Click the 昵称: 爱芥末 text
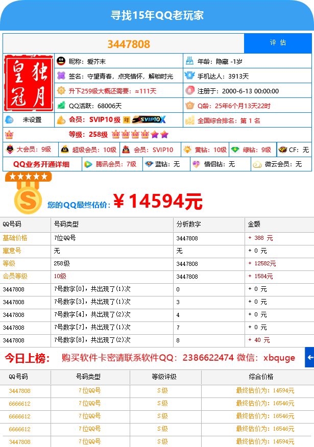 [x=87, y=61]
